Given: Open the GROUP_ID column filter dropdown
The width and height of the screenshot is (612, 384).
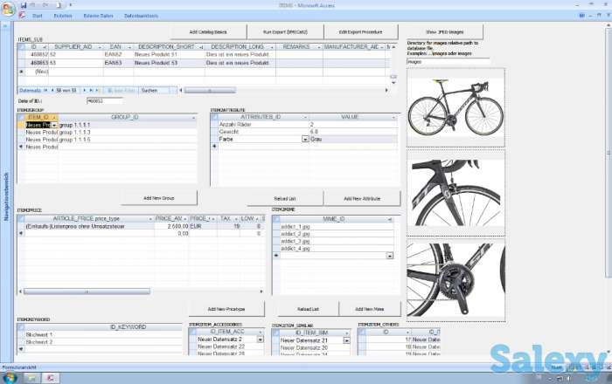Looking at the screenshot, I should (x=193, y=117).
